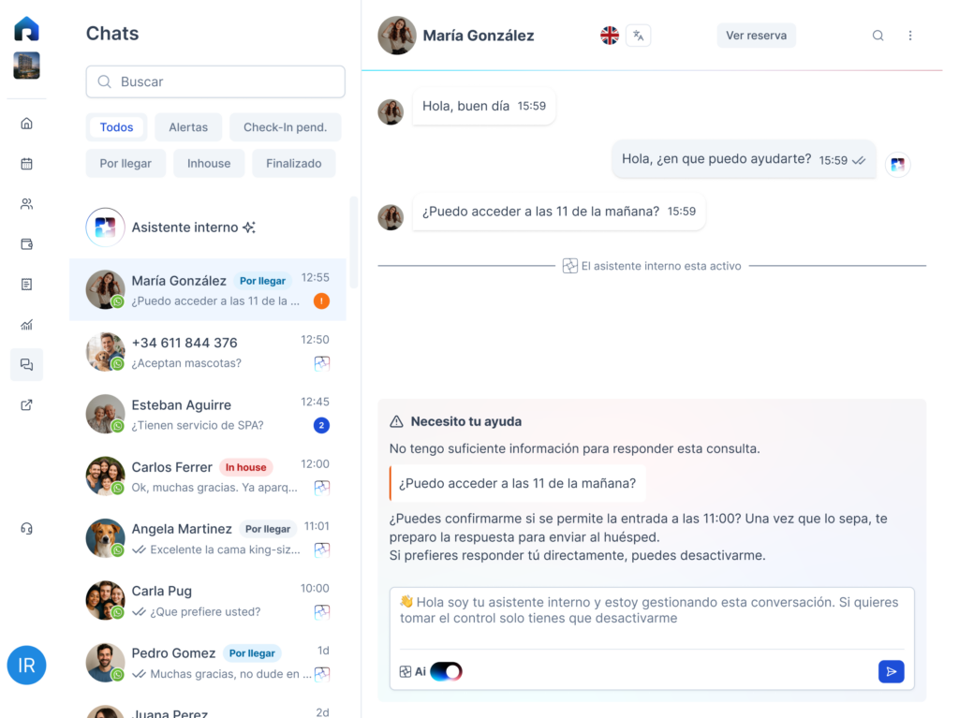
Task: Filter chats by Check-In pend.
Action: pos(285,127)
